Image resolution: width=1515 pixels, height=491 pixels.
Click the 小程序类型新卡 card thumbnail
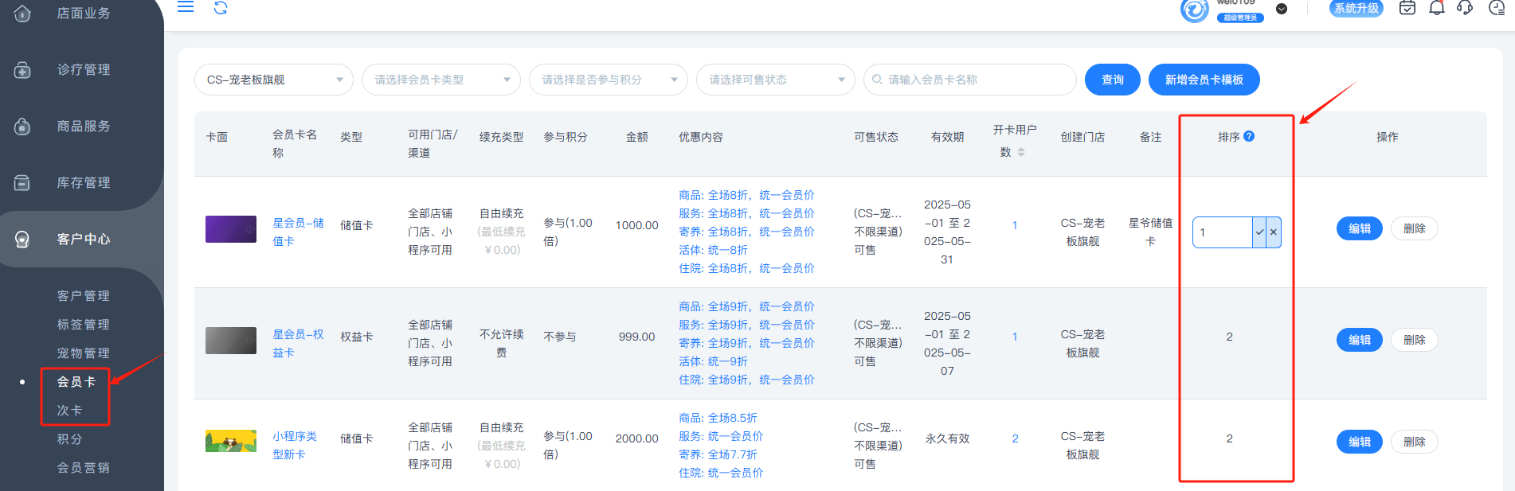tap(231, 441)
